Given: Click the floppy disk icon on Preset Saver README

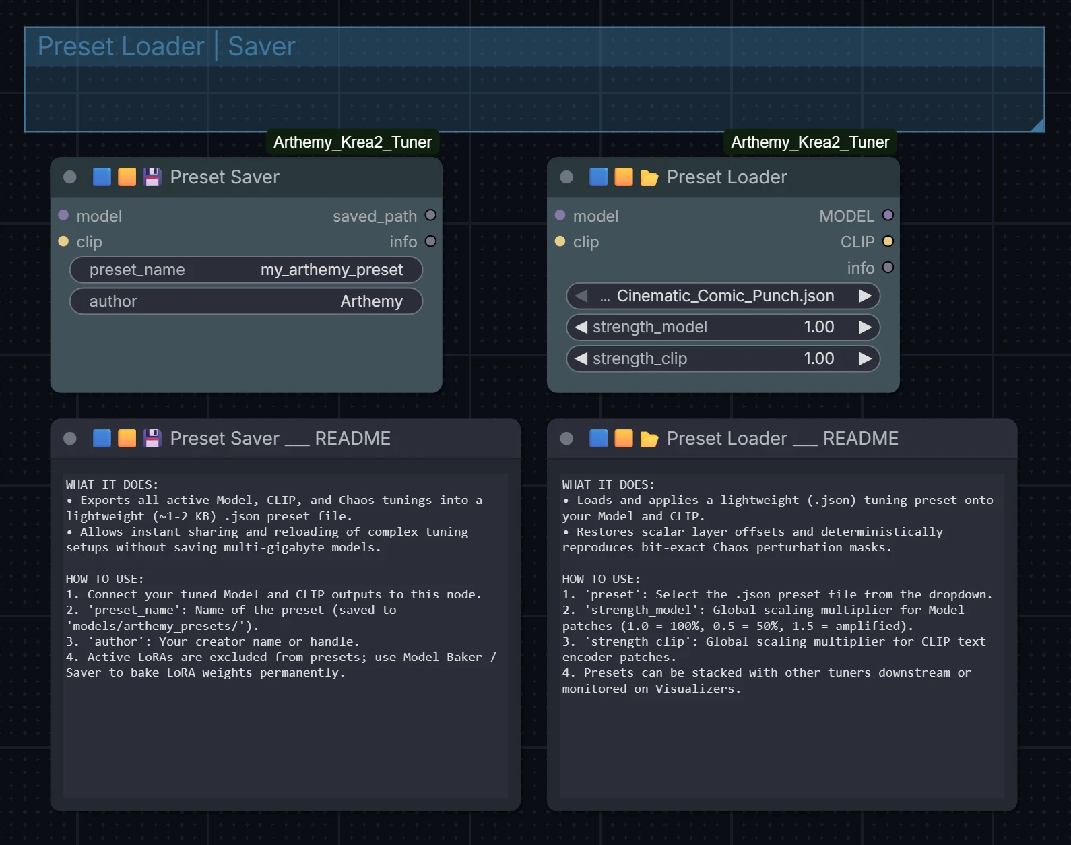Looking at the screenshot, I should (x=153, y=438).
